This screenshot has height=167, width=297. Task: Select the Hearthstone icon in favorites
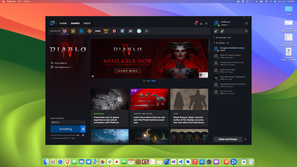click(89, 31)
